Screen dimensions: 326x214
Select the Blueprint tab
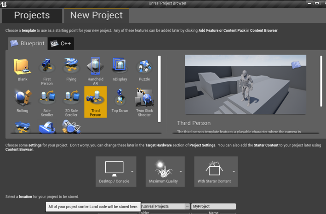28,43
